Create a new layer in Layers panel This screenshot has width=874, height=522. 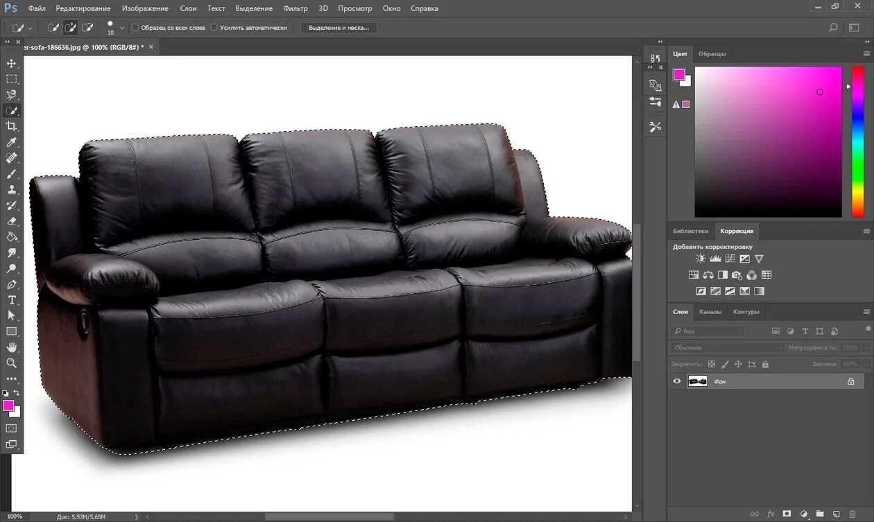836,514
